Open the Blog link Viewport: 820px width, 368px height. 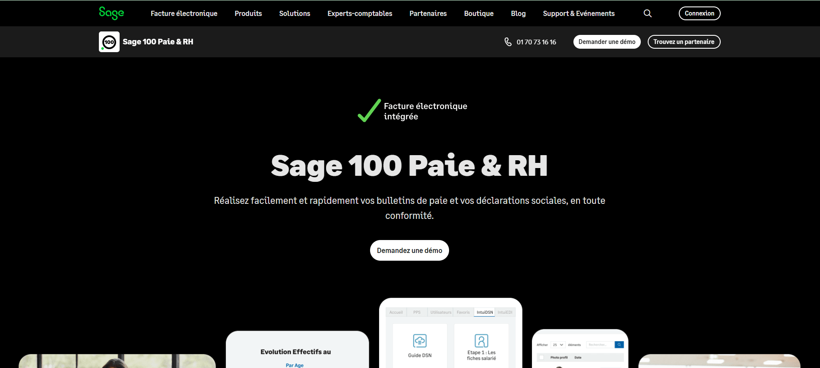point(518,13)
